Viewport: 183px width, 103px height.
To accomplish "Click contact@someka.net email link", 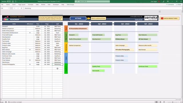I will (x=136, y=17).
